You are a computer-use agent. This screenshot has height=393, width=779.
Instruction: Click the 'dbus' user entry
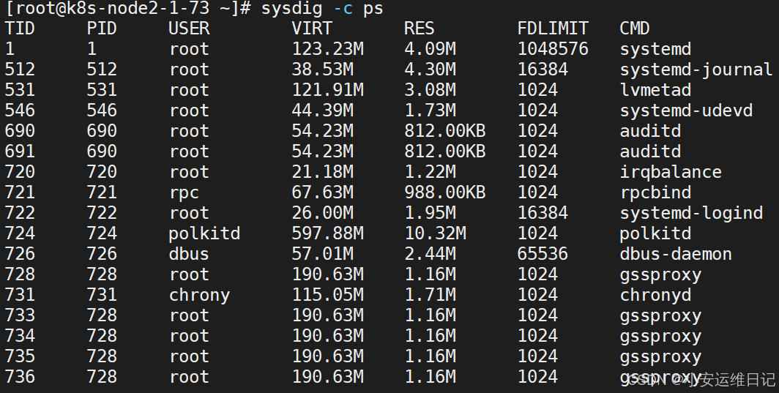(189, 254)
